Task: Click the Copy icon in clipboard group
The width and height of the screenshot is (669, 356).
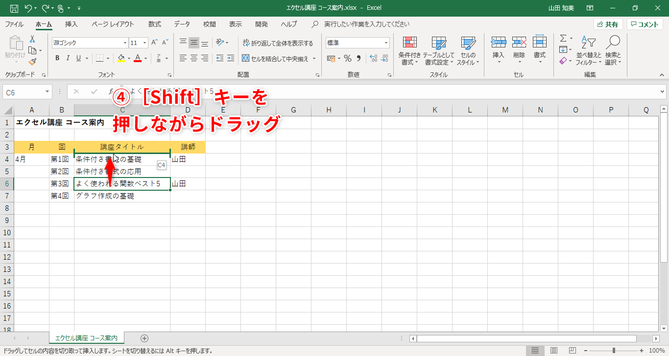Action: [32, 50]
